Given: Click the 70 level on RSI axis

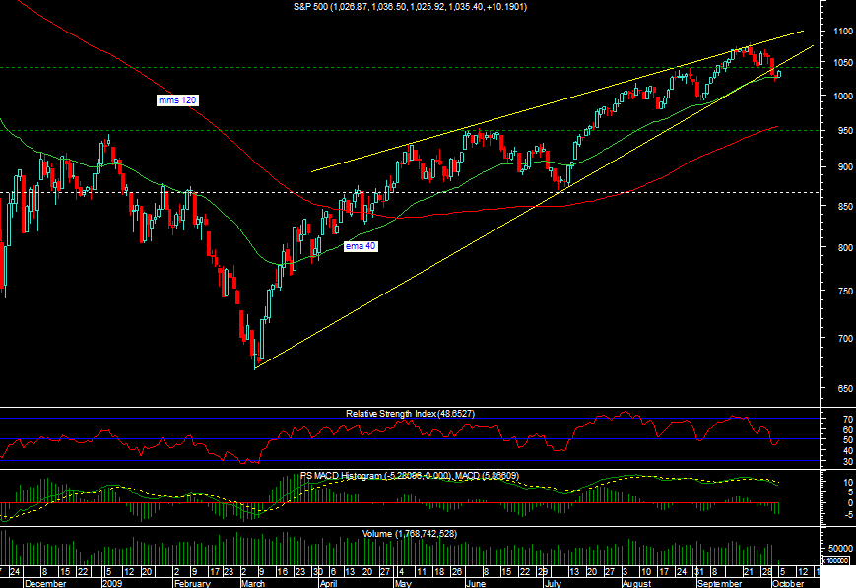Looking at the screenshot, I should [848, 420].
